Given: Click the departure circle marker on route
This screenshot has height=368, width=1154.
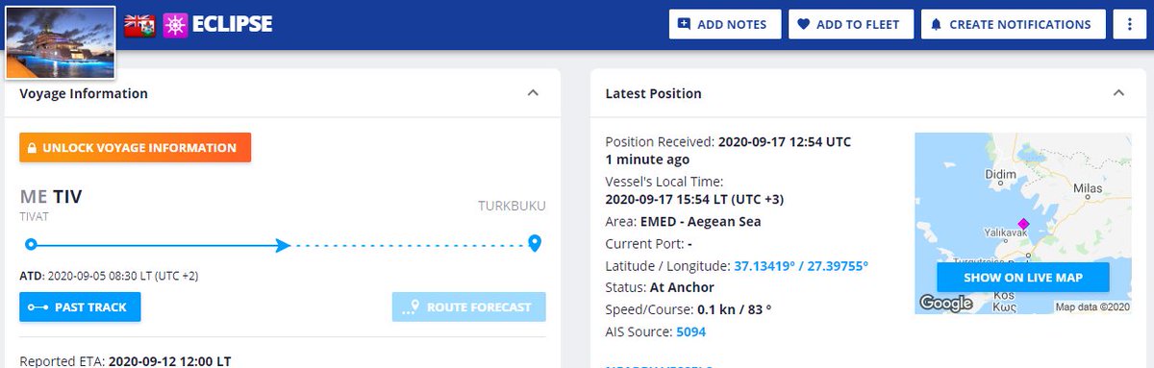Looking at the screenshot, I should (31, 244).
